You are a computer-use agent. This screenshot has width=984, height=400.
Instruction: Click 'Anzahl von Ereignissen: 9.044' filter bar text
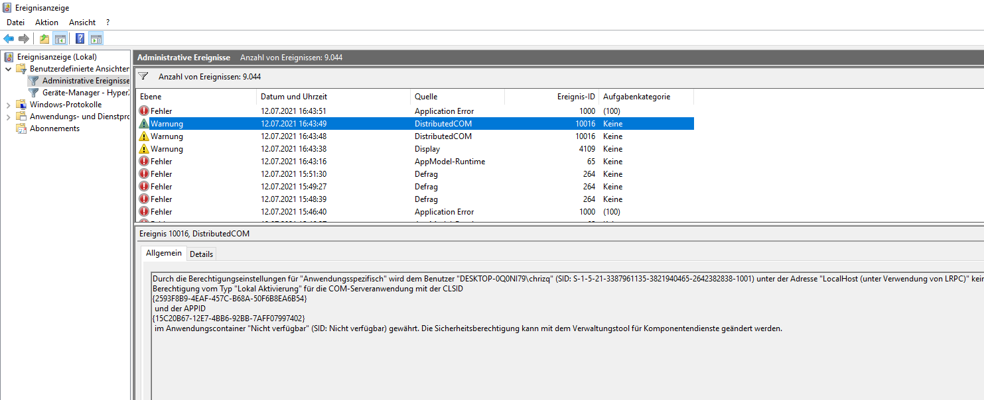(x=210, y=77)
